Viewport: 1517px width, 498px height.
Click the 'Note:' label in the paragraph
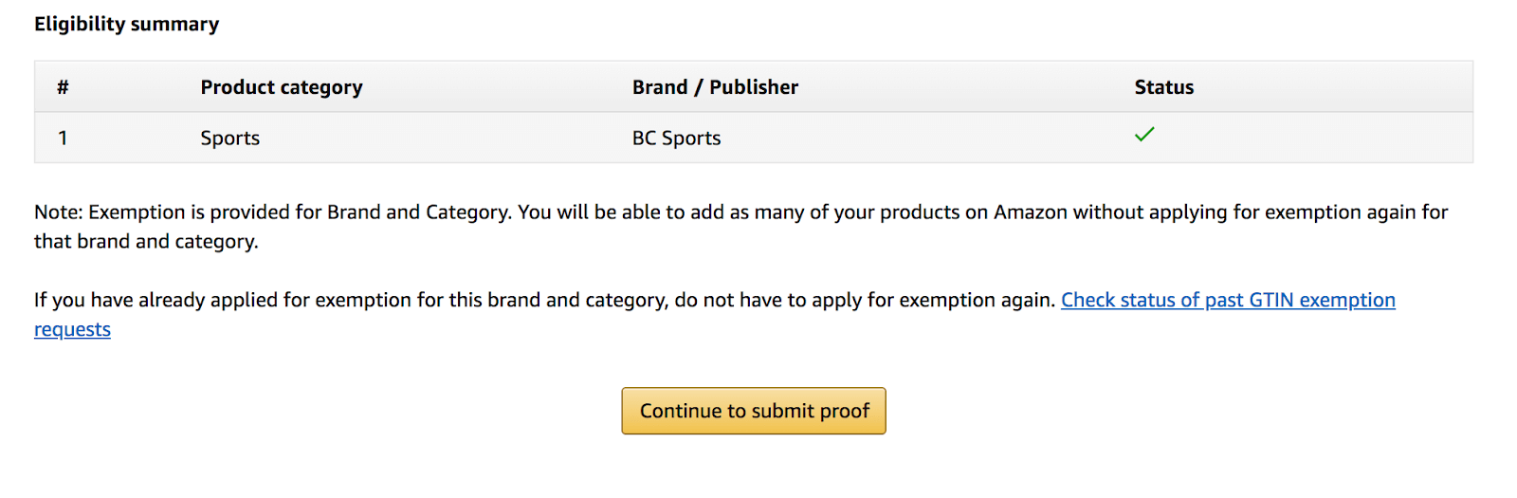[x=59, y=212]
